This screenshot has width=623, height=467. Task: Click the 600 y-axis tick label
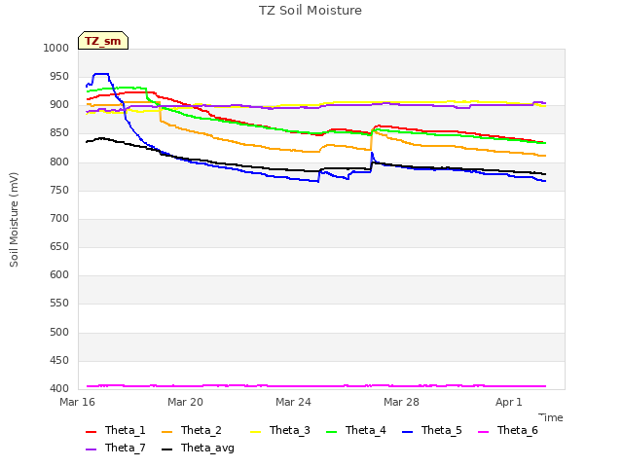59,274
